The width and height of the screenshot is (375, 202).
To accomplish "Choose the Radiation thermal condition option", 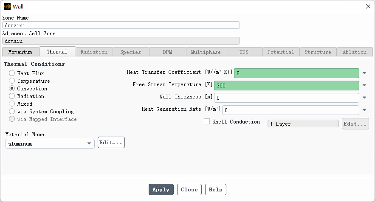I will click(12, 96).
